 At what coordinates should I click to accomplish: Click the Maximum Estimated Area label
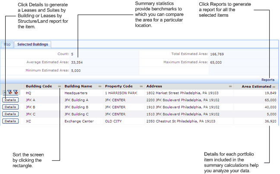click(x=186, y=62)
